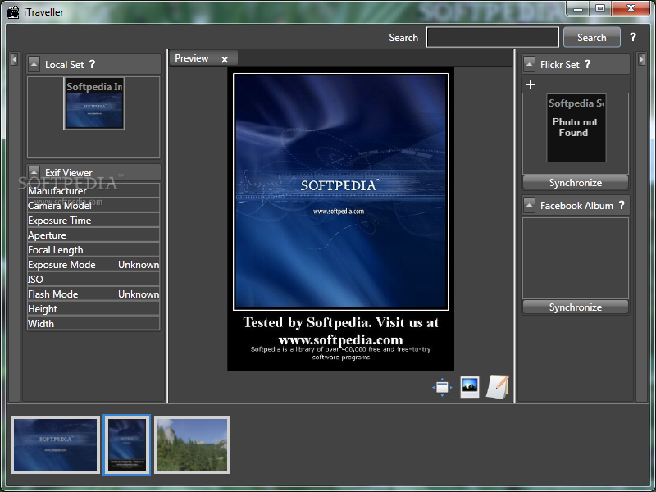Open help question mark for Facebook Album
Image resolution: width=656 pixels, height=492 pixels.
tap(622, 205)
